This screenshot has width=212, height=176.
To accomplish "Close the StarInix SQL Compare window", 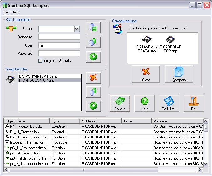I will click(x=207, y=6).
